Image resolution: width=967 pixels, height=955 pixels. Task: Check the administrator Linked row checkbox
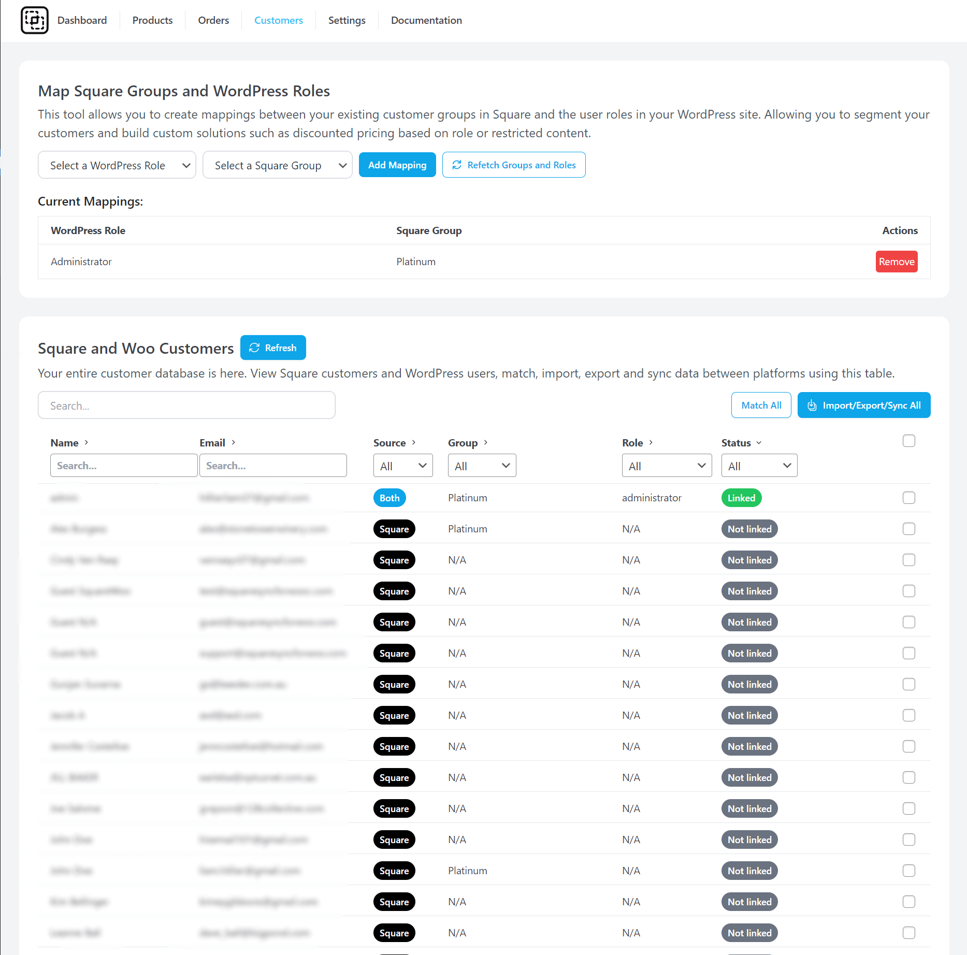[x=909, y=498]
